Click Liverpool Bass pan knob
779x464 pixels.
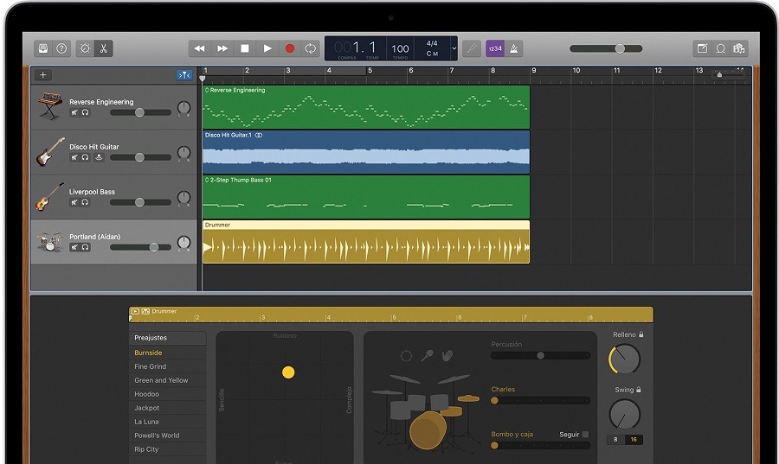[x=183, y=198]
